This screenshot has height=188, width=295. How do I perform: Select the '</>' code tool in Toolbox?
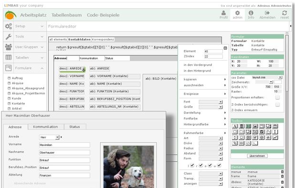coord(248,143)
